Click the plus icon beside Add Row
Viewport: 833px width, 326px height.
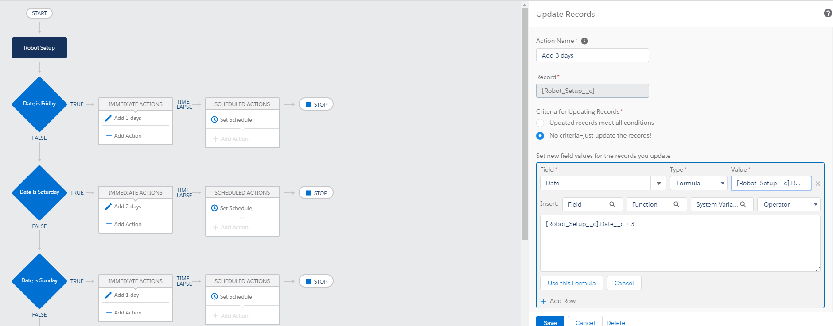click(x=543, y=301)
